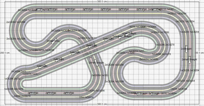Click the bottom 380.0 cm width dimension label
The image size is (204, 106).
[102, 104]
